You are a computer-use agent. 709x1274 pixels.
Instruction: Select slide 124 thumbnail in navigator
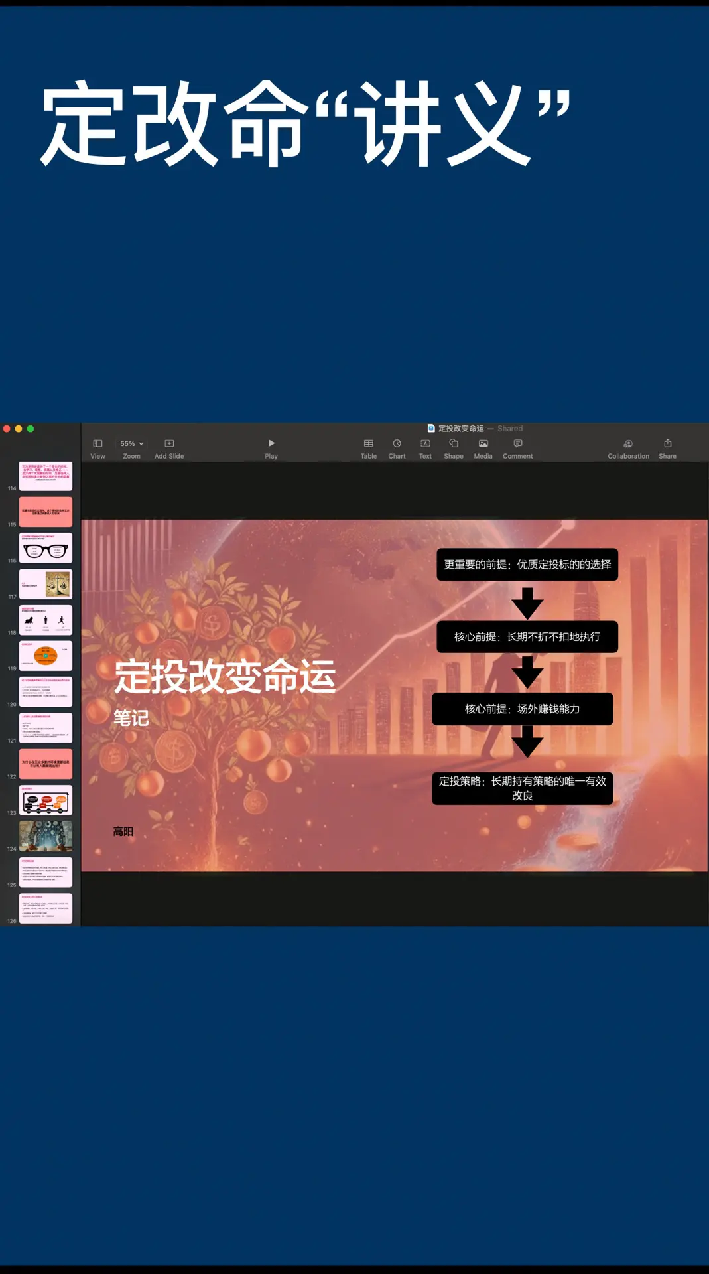click(x=46, y=836)
